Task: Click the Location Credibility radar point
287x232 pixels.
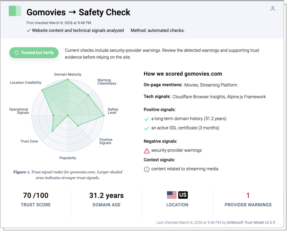Action: [42, 90]
